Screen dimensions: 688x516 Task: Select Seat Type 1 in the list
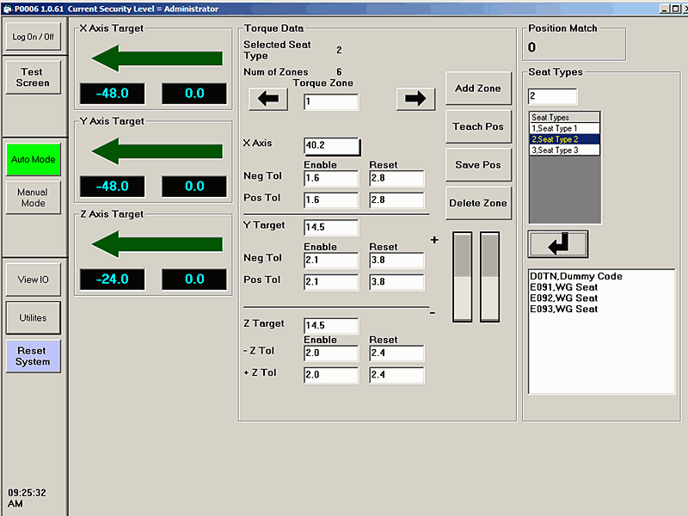tap(565, 128)
